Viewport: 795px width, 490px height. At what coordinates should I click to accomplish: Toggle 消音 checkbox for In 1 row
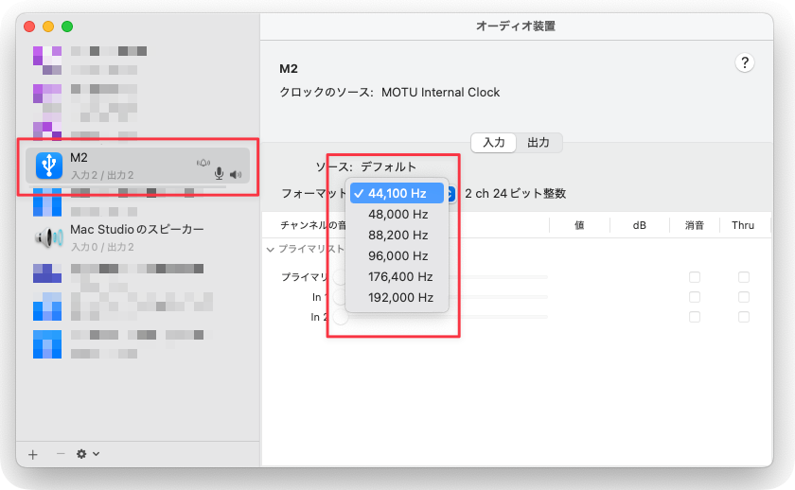click(695, 297)
